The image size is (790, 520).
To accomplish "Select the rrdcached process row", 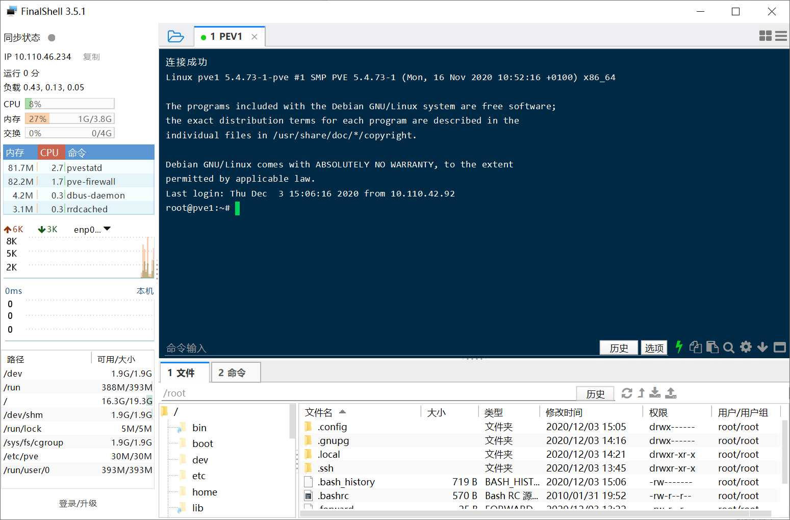I will [x=79, y=209].
